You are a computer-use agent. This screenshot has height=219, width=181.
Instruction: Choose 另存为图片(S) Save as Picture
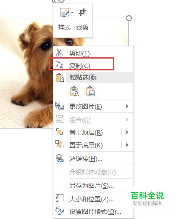(x=94, y=186)
